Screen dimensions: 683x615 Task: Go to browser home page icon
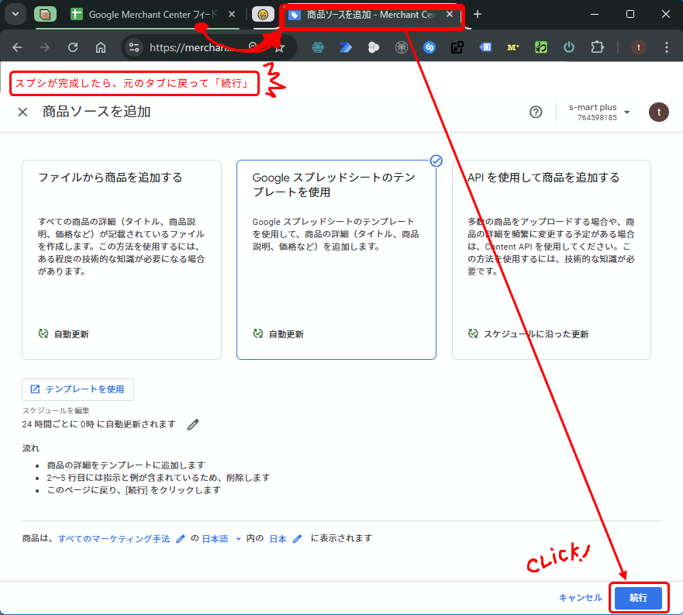click(101, 47)
